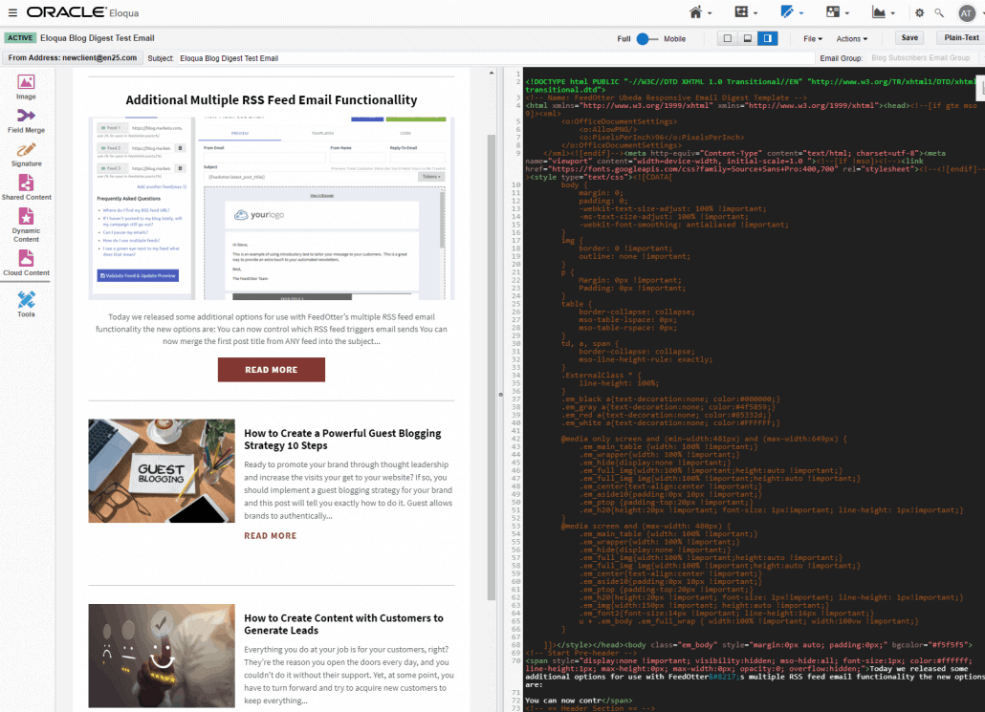Image resolution: width=985 pixels, height=712 pixels.
Task: Click the Guest Blogging article thumbnail
Action: coord(162,471)
